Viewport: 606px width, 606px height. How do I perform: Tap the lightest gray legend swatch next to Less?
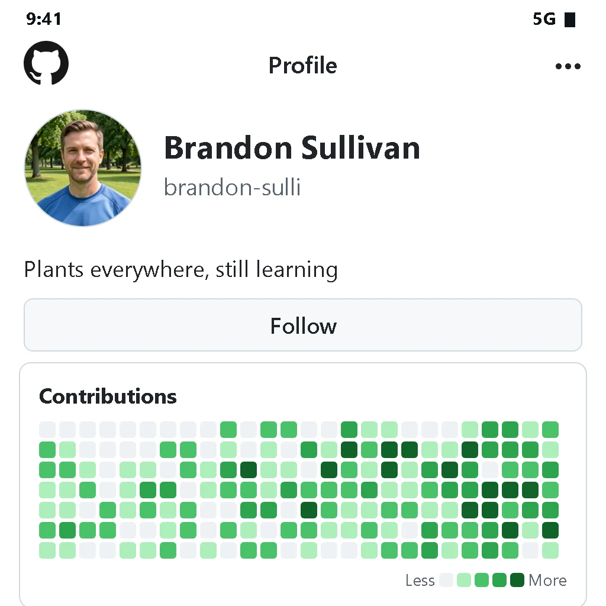click(x=446, y=580)
